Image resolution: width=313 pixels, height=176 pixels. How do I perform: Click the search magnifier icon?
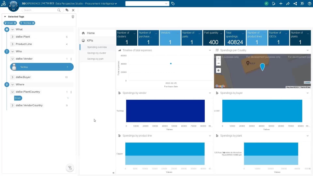(59, 10)
